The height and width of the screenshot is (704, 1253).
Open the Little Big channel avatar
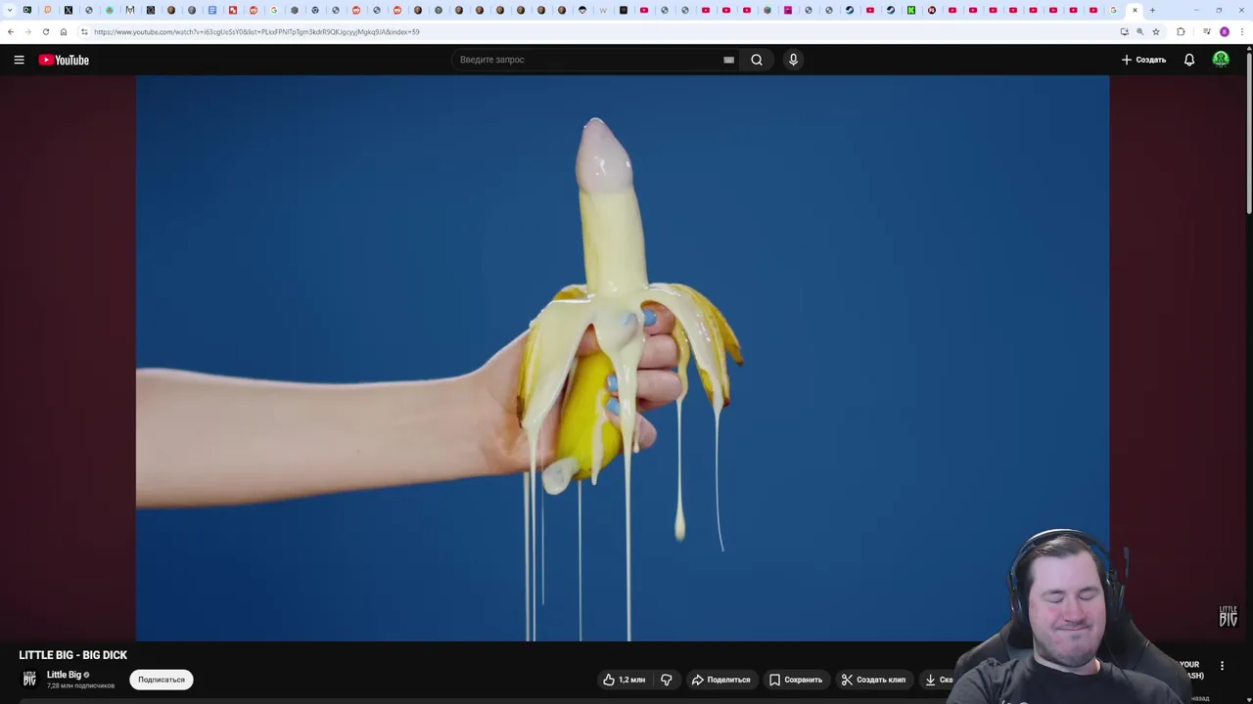(x=29, y=679)
